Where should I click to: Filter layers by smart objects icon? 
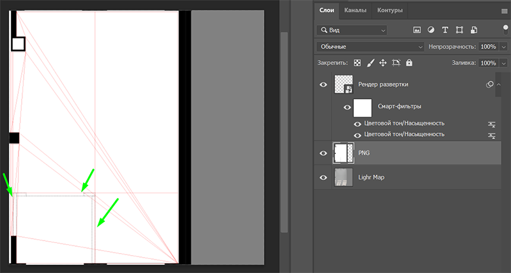pyautogui.click(x=474, y=30)
